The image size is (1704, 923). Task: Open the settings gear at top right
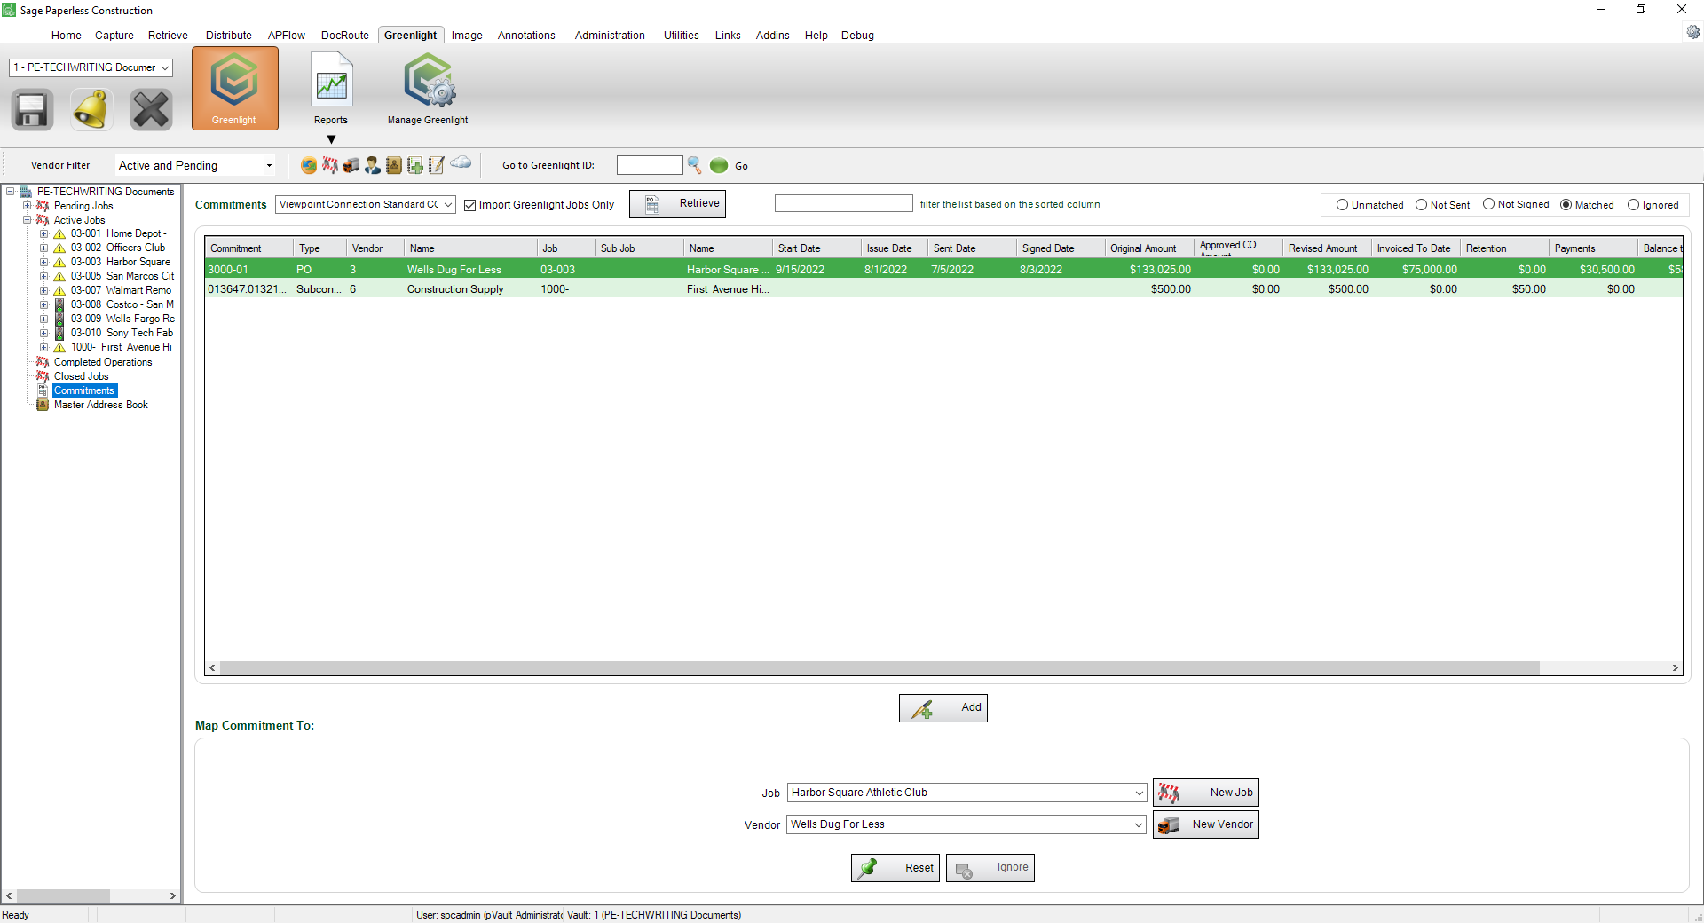(x=1692, y=32)
